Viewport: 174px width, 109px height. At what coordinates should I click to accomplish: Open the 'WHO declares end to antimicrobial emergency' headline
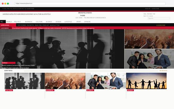pos(78,28)
